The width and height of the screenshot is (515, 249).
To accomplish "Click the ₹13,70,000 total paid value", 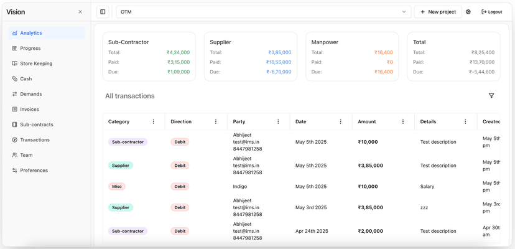I will (x=482, y=62).
